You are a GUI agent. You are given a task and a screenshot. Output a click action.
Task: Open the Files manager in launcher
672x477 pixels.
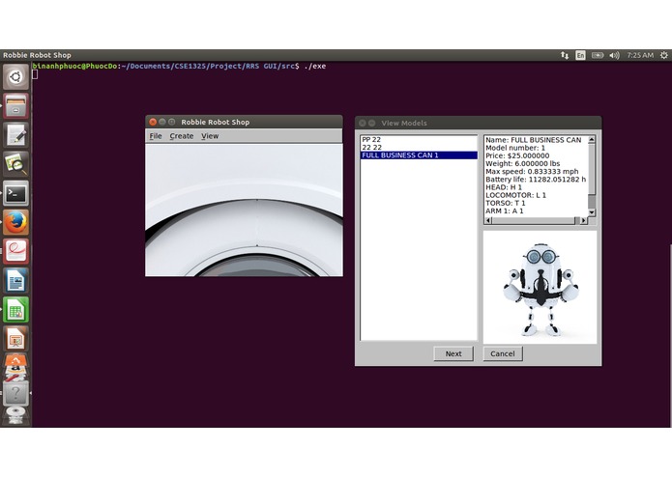(15, 106)
